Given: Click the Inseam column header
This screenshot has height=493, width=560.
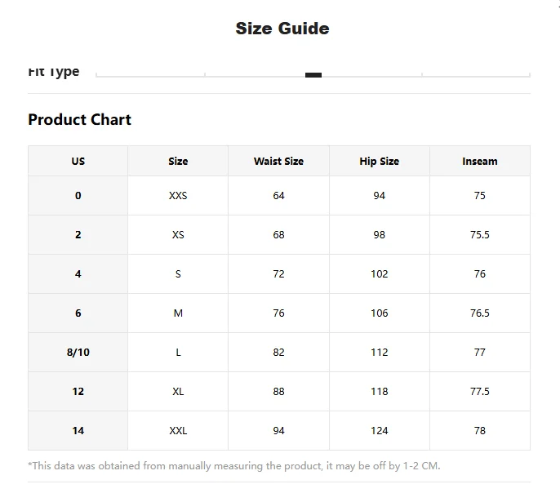Looking at the screenshot, I should (x=480, y=161).
